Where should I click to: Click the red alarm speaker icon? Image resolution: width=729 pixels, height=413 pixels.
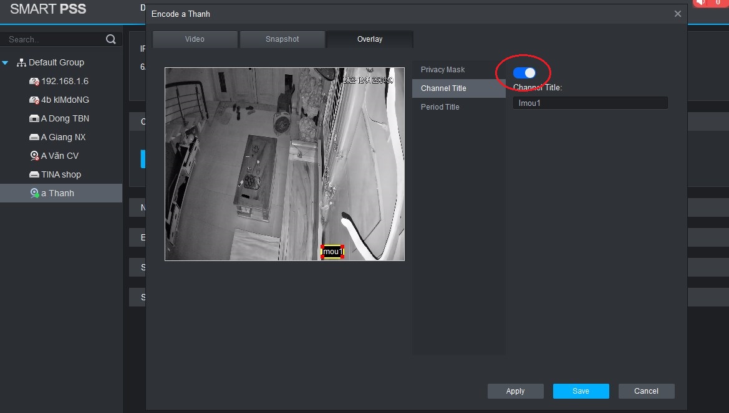[x=701, y=3]
